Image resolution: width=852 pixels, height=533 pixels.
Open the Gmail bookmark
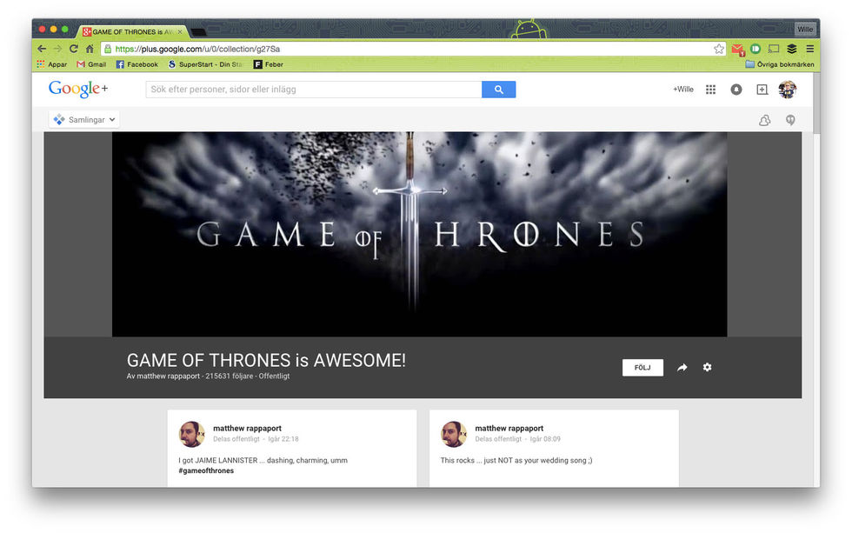tap(91, 64)
